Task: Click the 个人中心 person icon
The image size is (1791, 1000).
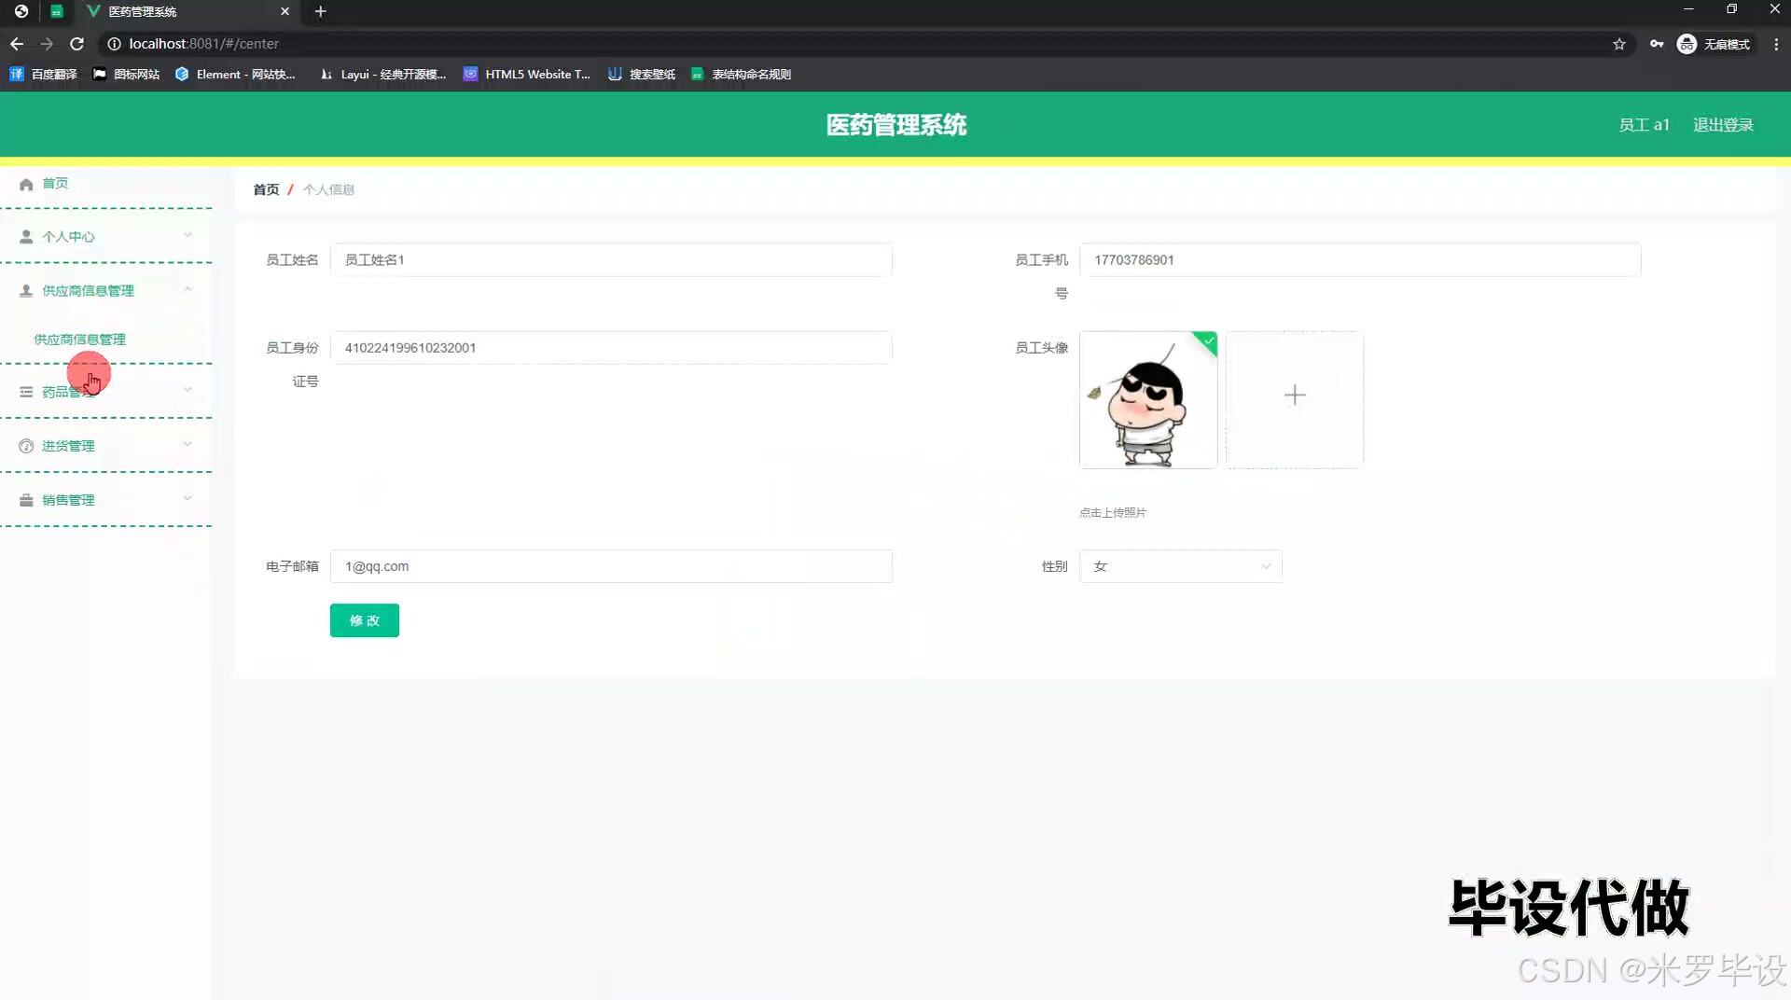Action: 26,237
